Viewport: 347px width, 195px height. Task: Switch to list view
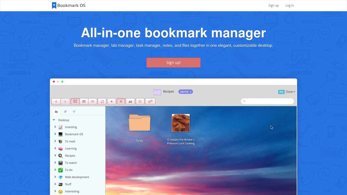tap(84, 101)
